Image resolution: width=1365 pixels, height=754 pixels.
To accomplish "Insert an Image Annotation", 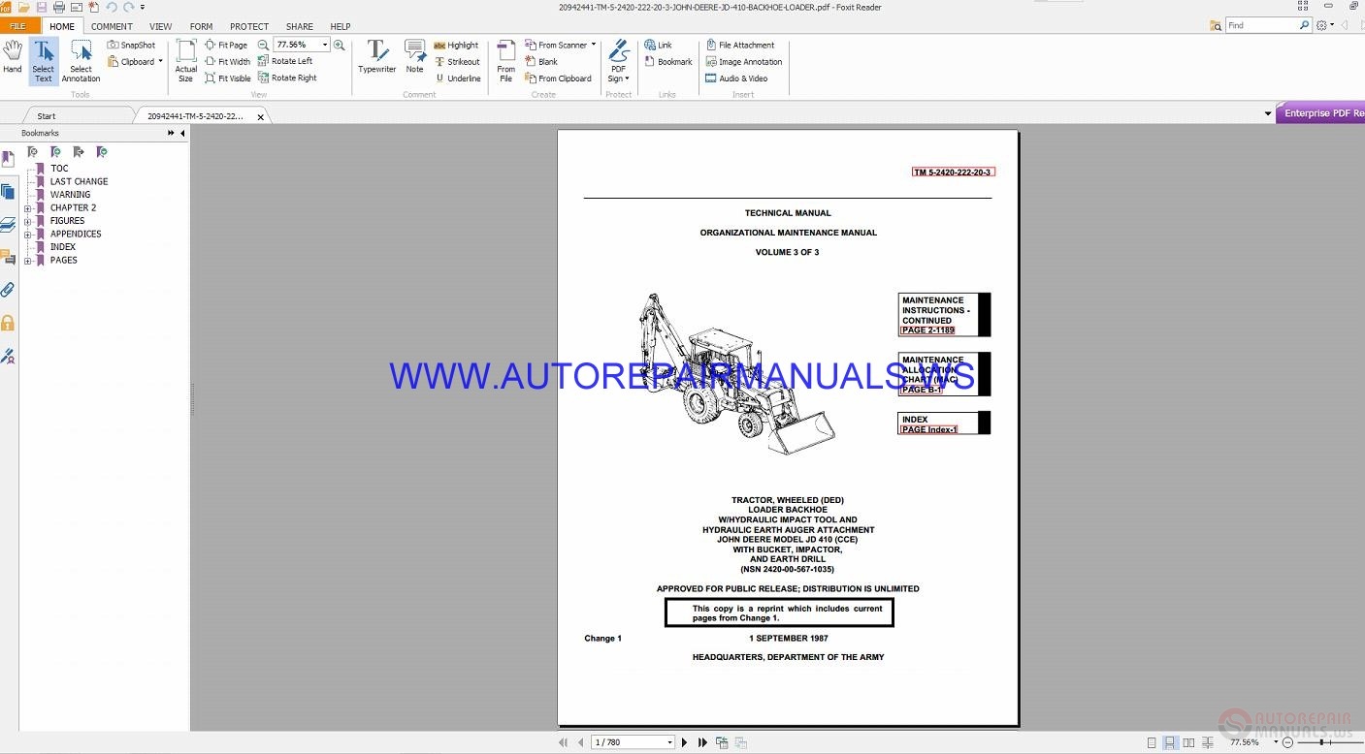I will click(744, 61).
